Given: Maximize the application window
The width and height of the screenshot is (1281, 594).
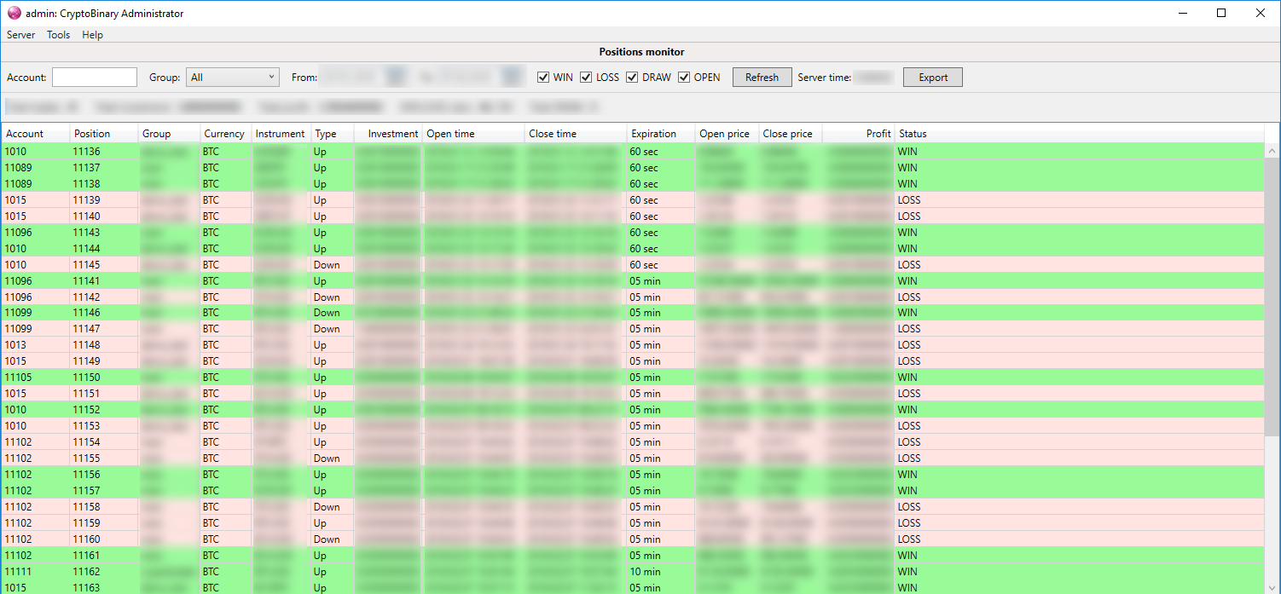Looking at the screenshot, I should point(1221,13).
